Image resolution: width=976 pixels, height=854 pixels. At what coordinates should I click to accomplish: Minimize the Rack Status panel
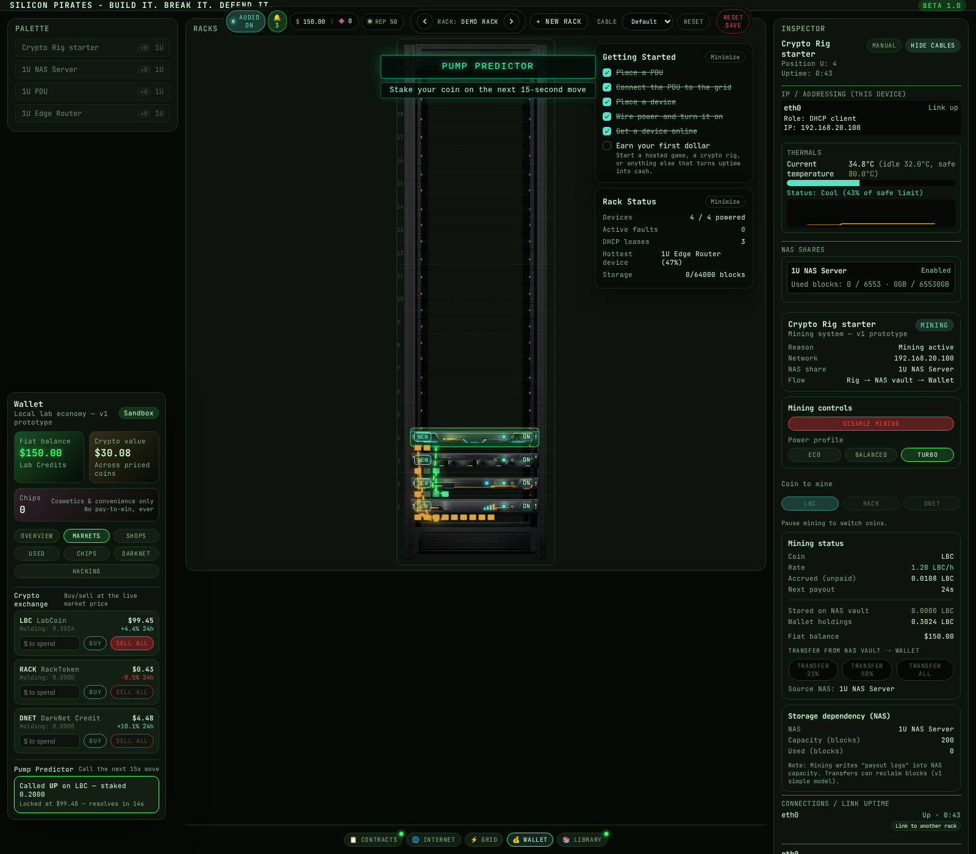point(725,202)
